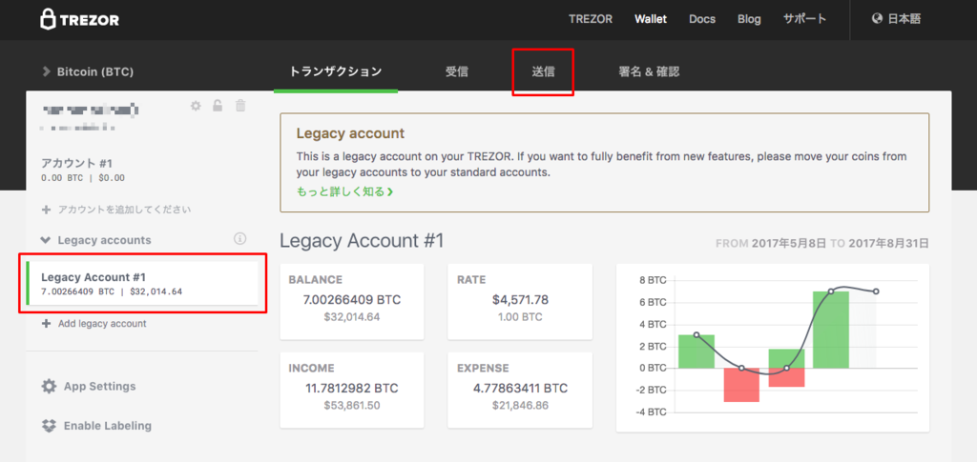Click the blurred device name label
This screenshot has width=977, height=462.
tap(90, 110)
